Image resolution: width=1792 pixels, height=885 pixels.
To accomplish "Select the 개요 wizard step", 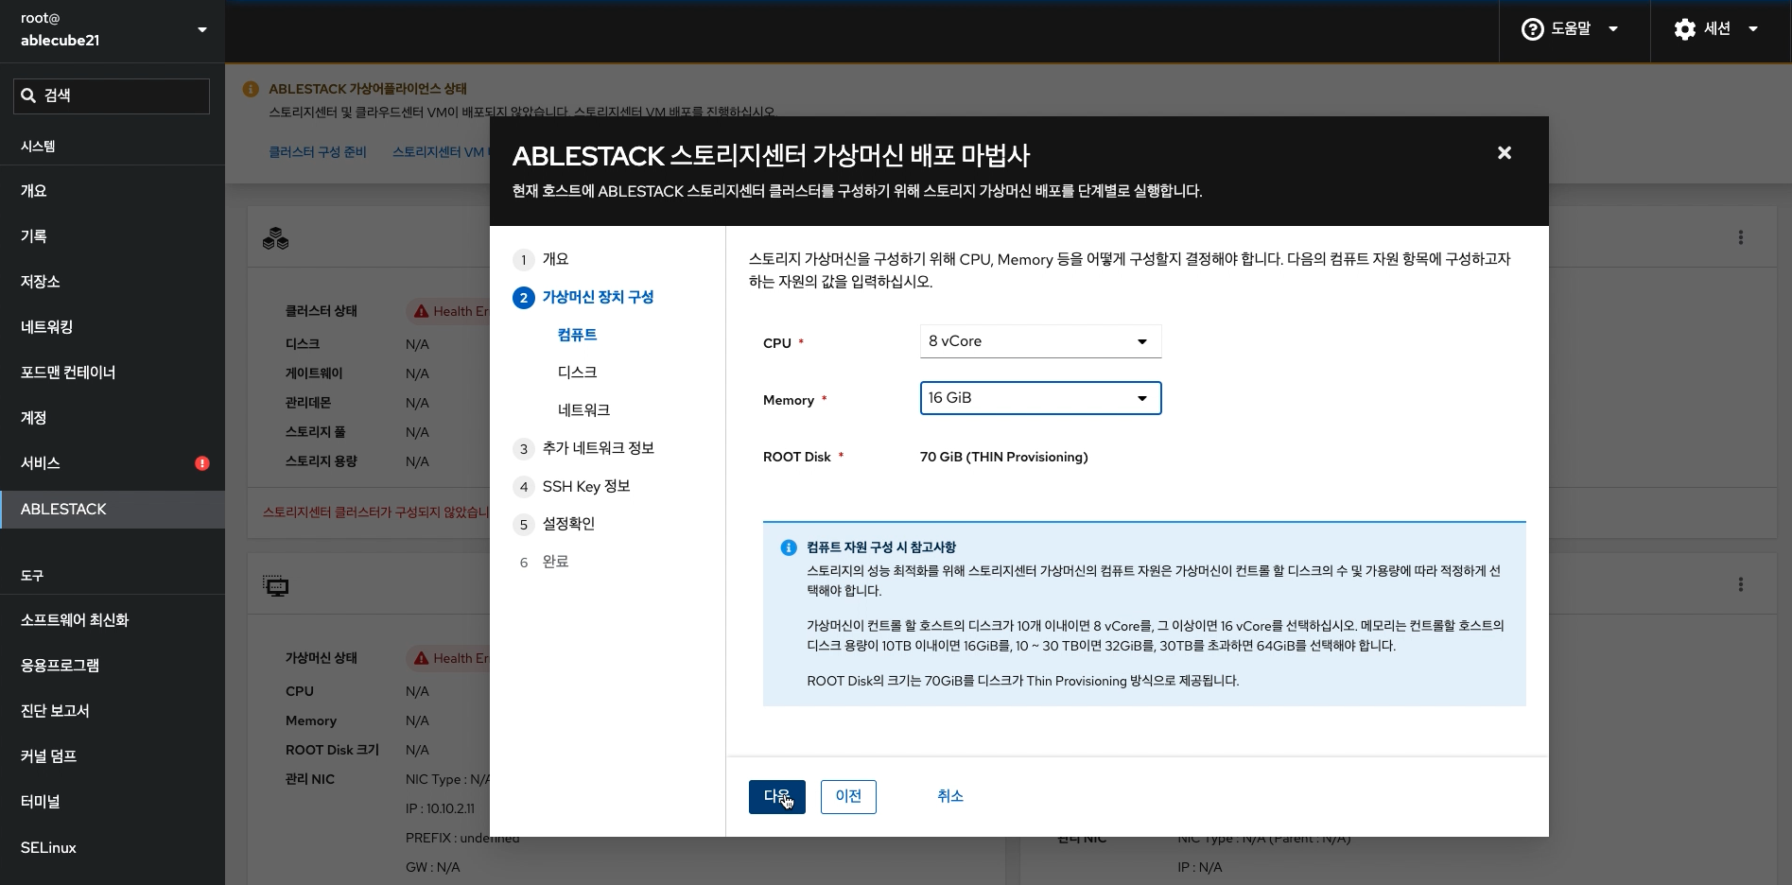I will (x=554, y=259).
